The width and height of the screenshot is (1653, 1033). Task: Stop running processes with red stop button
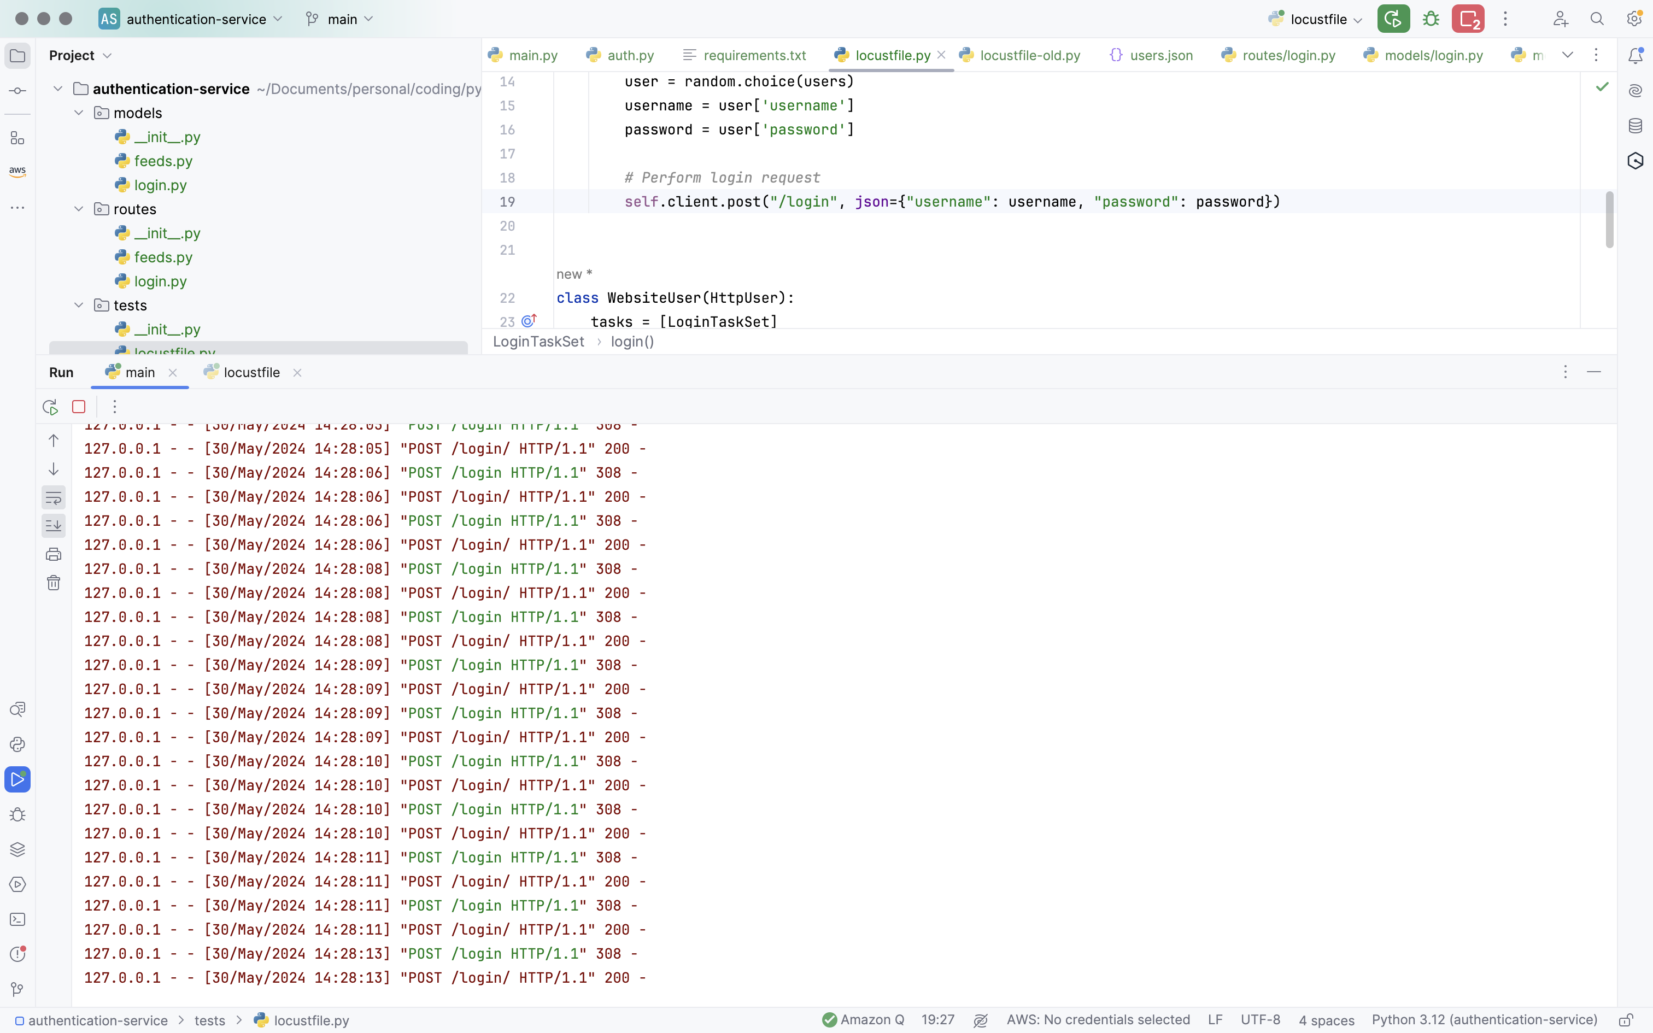1468,19
